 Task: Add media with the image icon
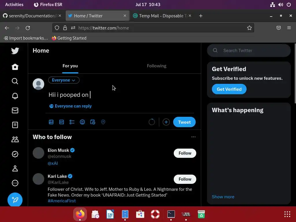coord(51,122)
